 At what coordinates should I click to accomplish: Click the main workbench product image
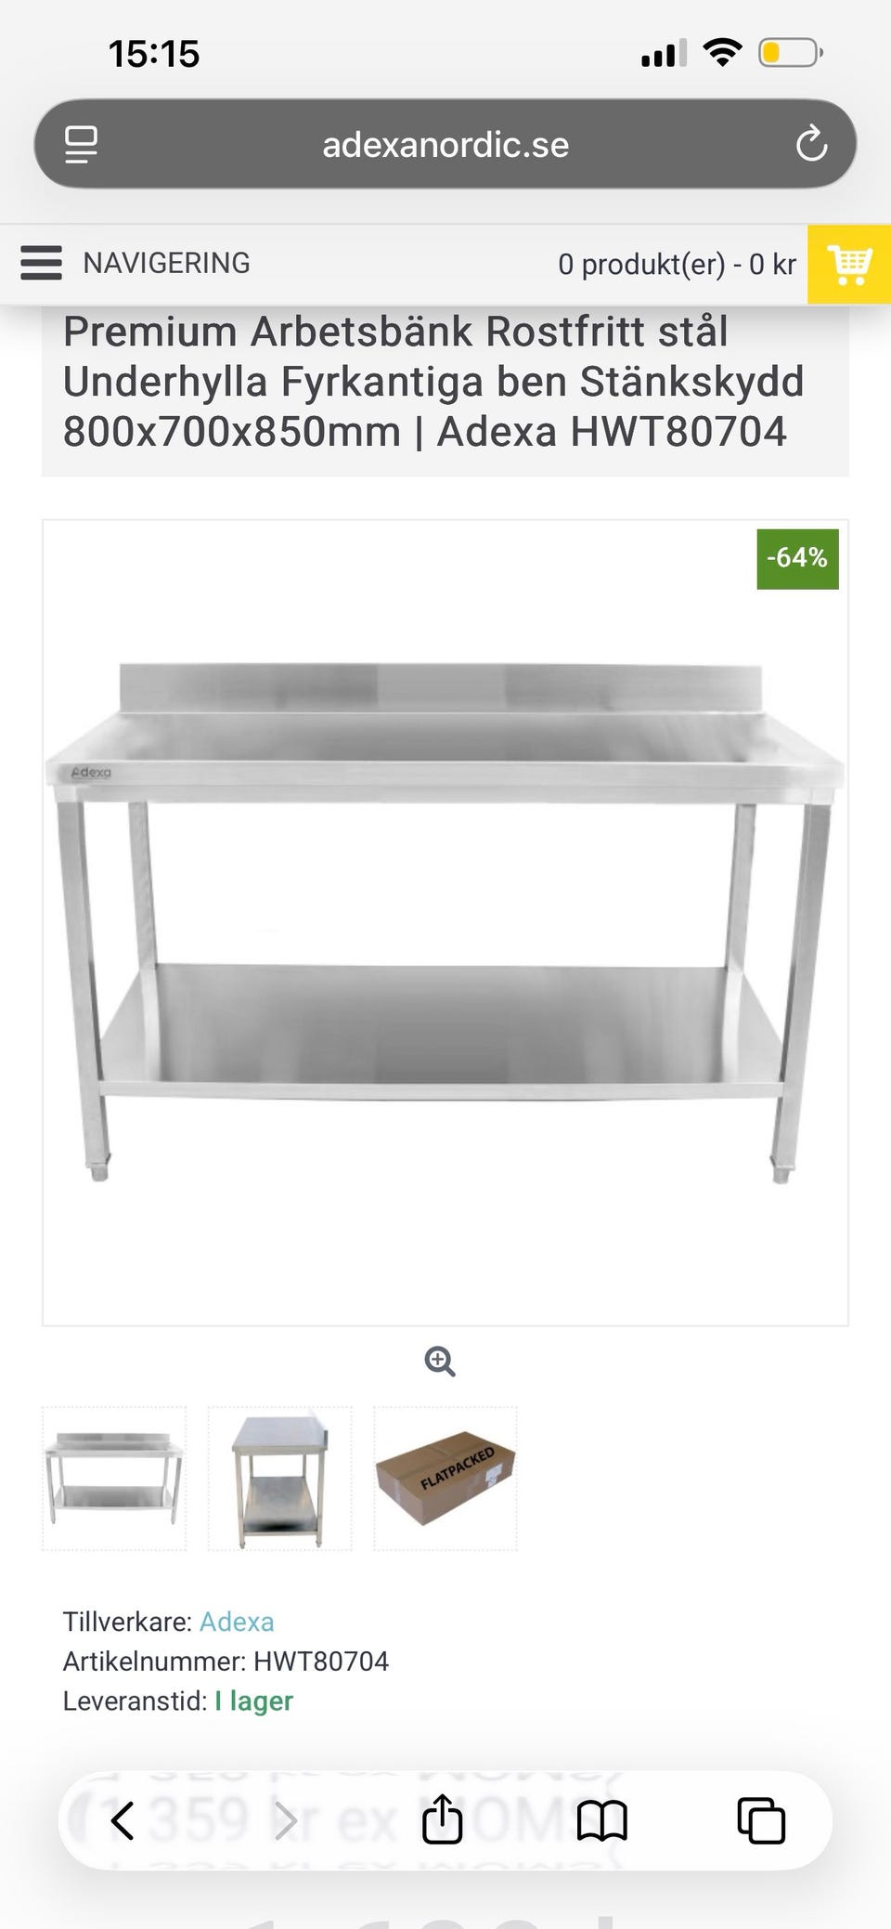point(445,922)
